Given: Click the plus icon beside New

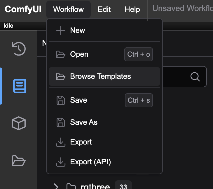Looking at the screenshot, I should [60, 31].
